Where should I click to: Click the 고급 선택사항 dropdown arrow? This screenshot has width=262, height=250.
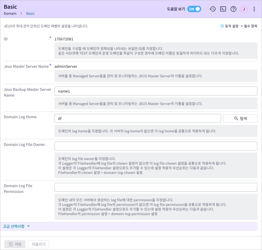[x=28, y=226]
